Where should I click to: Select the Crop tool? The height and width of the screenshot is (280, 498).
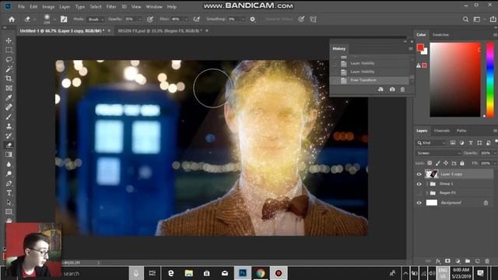click(x=9, y=79)
